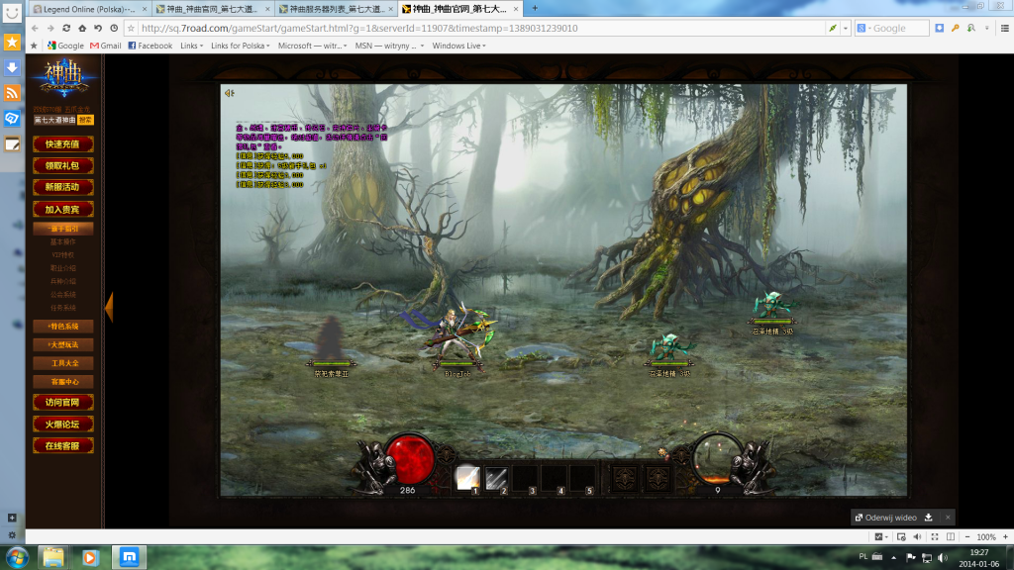Screen dimensions: 1014x570
Task: Click the 快速充值 sidebar button
Action: point(62,144)
